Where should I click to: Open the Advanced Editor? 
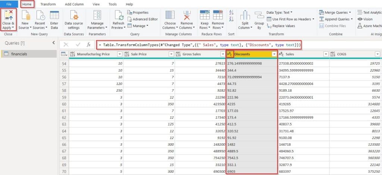[143, 19]
